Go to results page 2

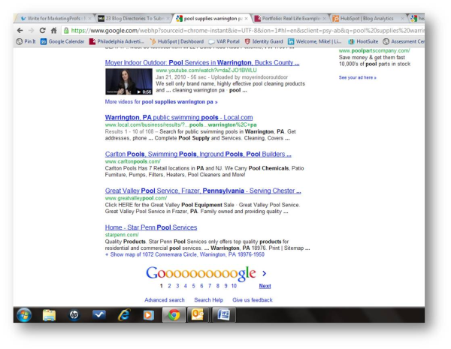(169, 286)
